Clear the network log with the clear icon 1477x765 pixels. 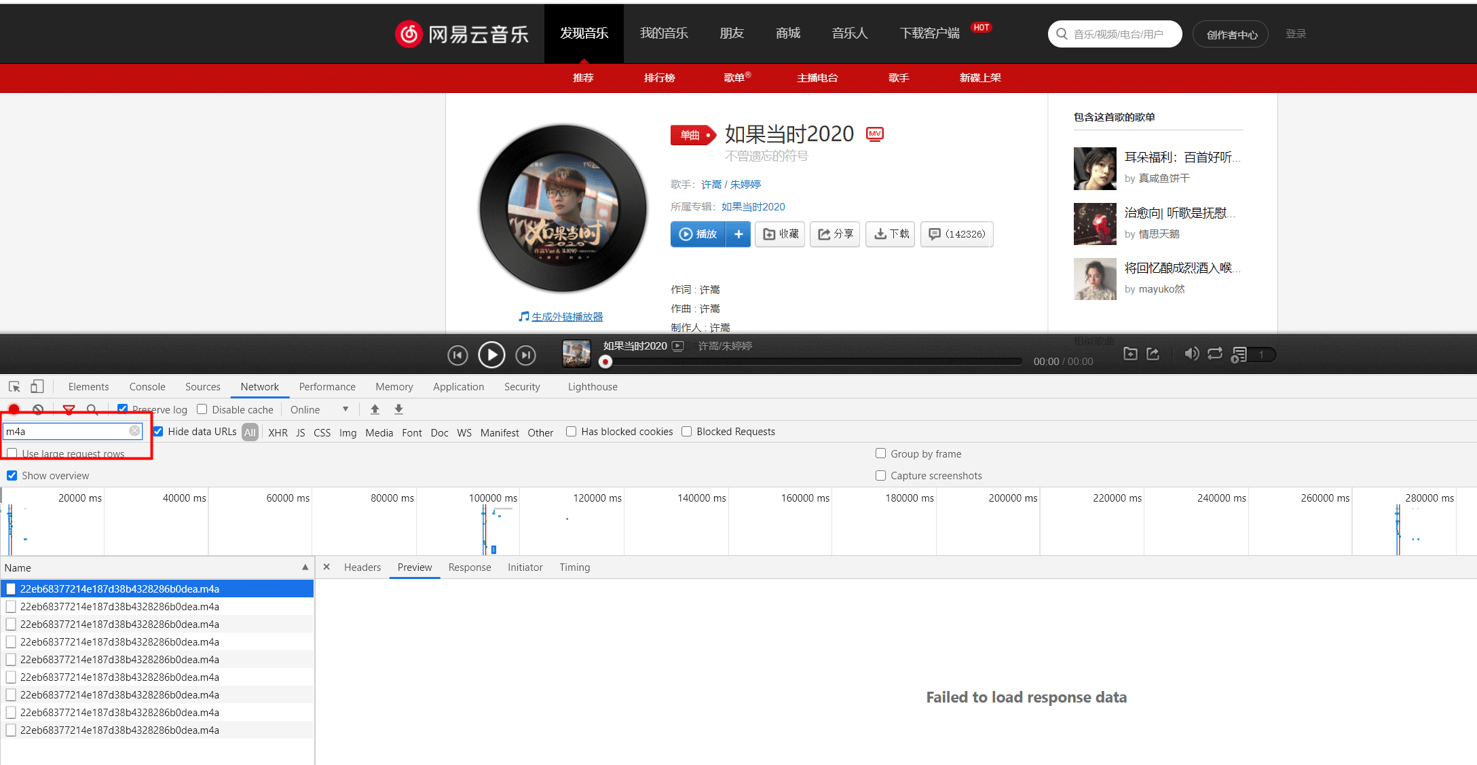[38, 409]
